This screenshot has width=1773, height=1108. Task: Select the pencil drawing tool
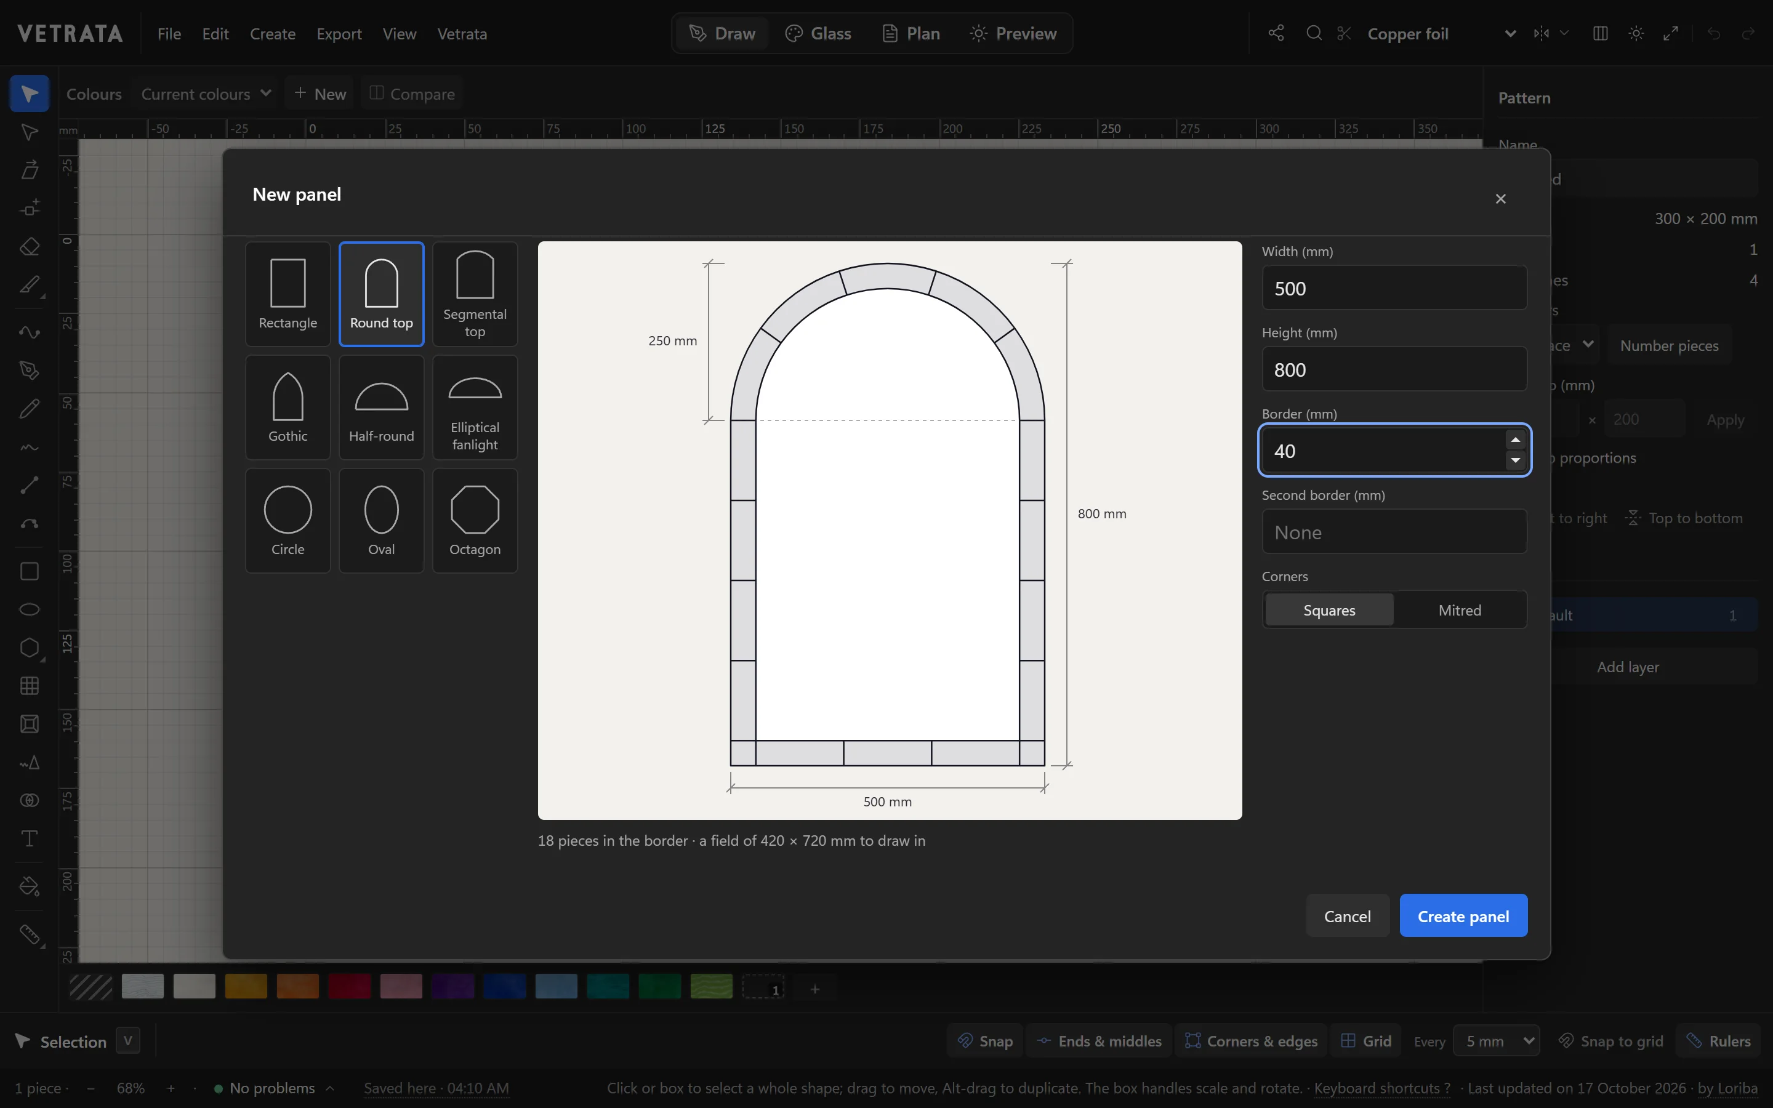[x=30, y=408]
